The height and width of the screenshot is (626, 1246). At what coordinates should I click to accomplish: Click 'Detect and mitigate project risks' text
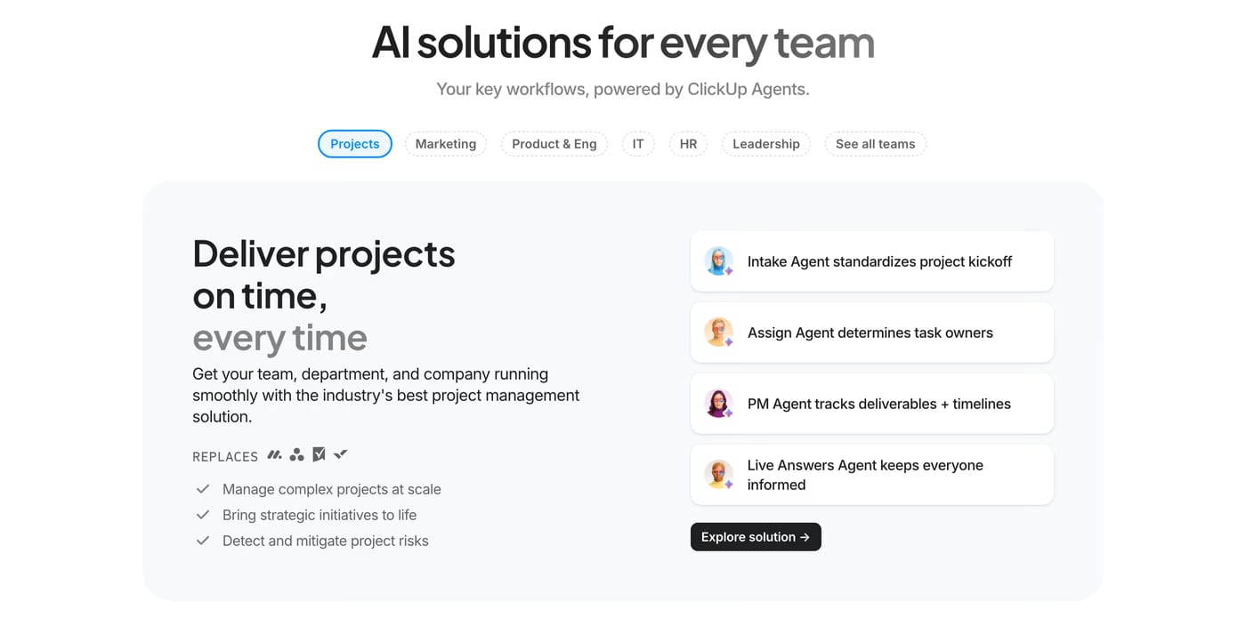tap(326, 541)
